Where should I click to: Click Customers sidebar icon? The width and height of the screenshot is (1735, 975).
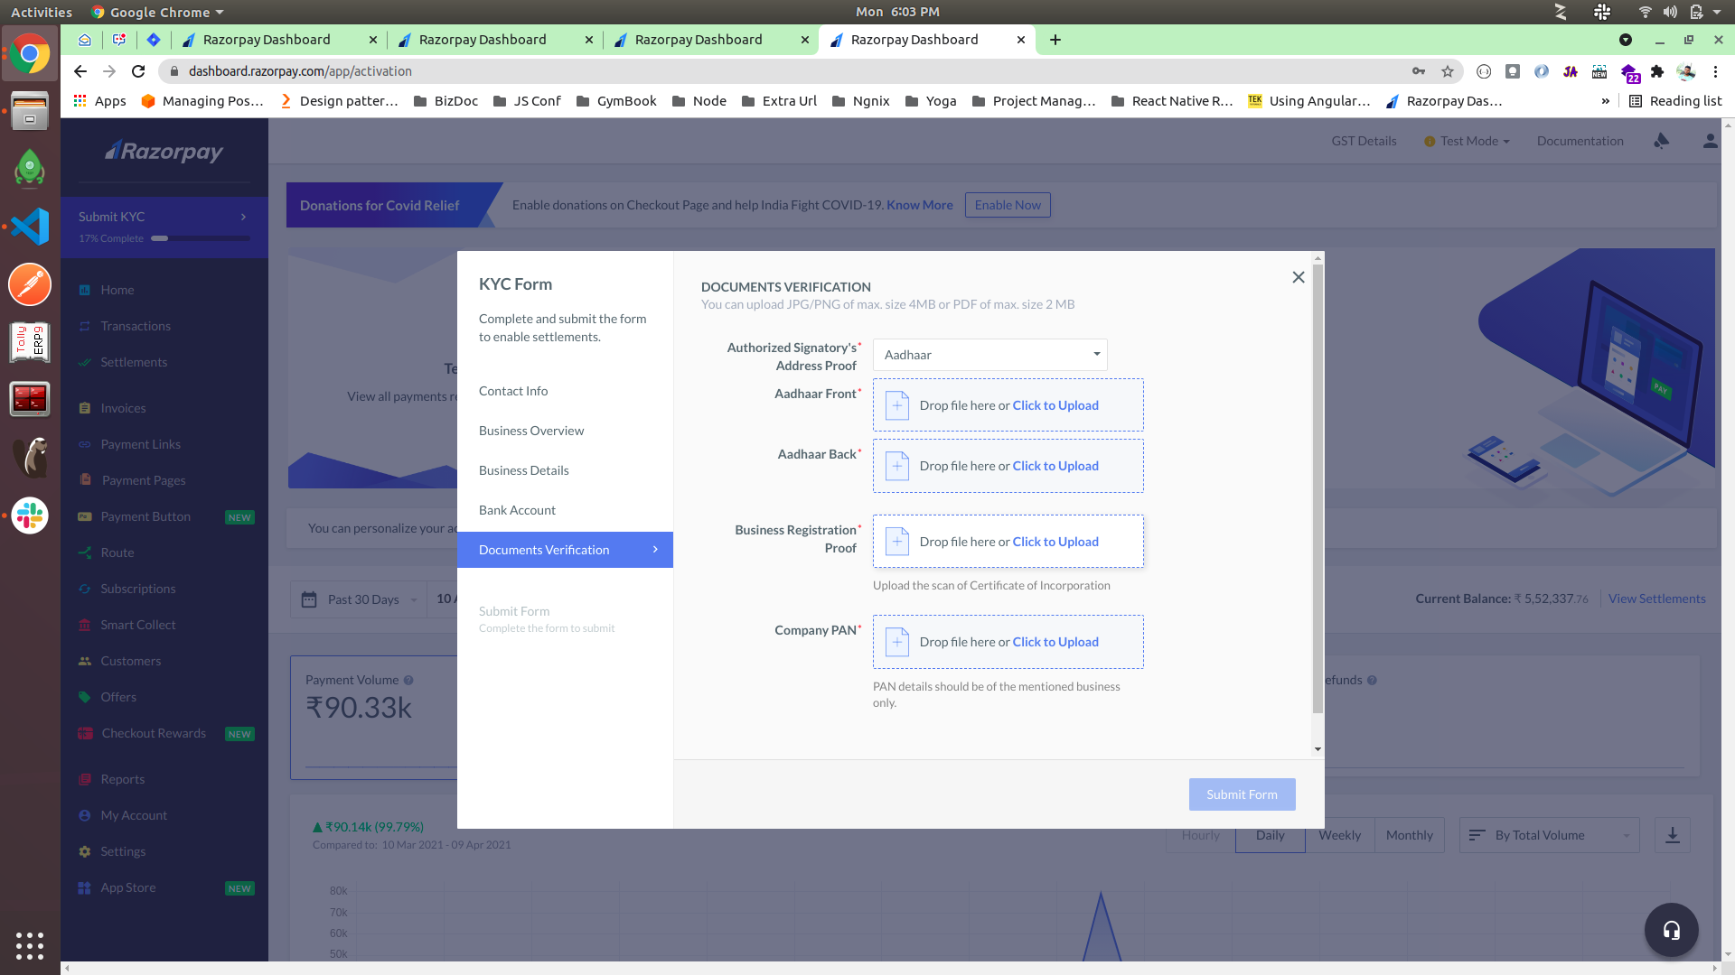85,661
